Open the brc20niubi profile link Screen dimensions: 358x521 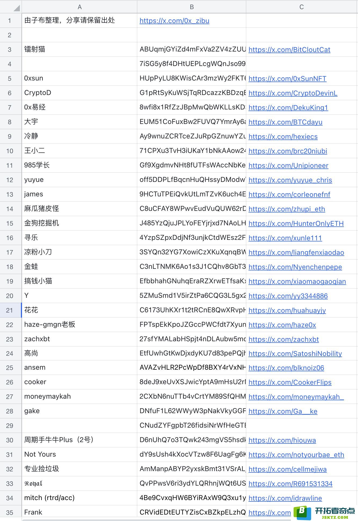pyautogui.click(x=288, y=151)
